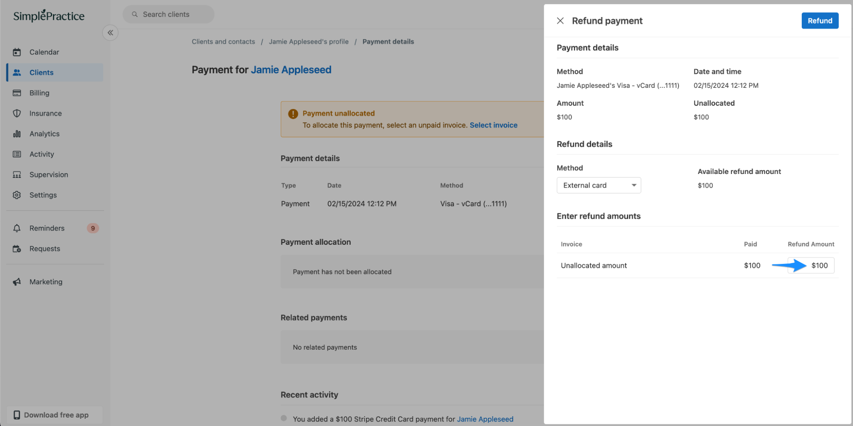Click the Clients people icon
The width and height of the screenshot is (853, 426).
coord(17,72)
